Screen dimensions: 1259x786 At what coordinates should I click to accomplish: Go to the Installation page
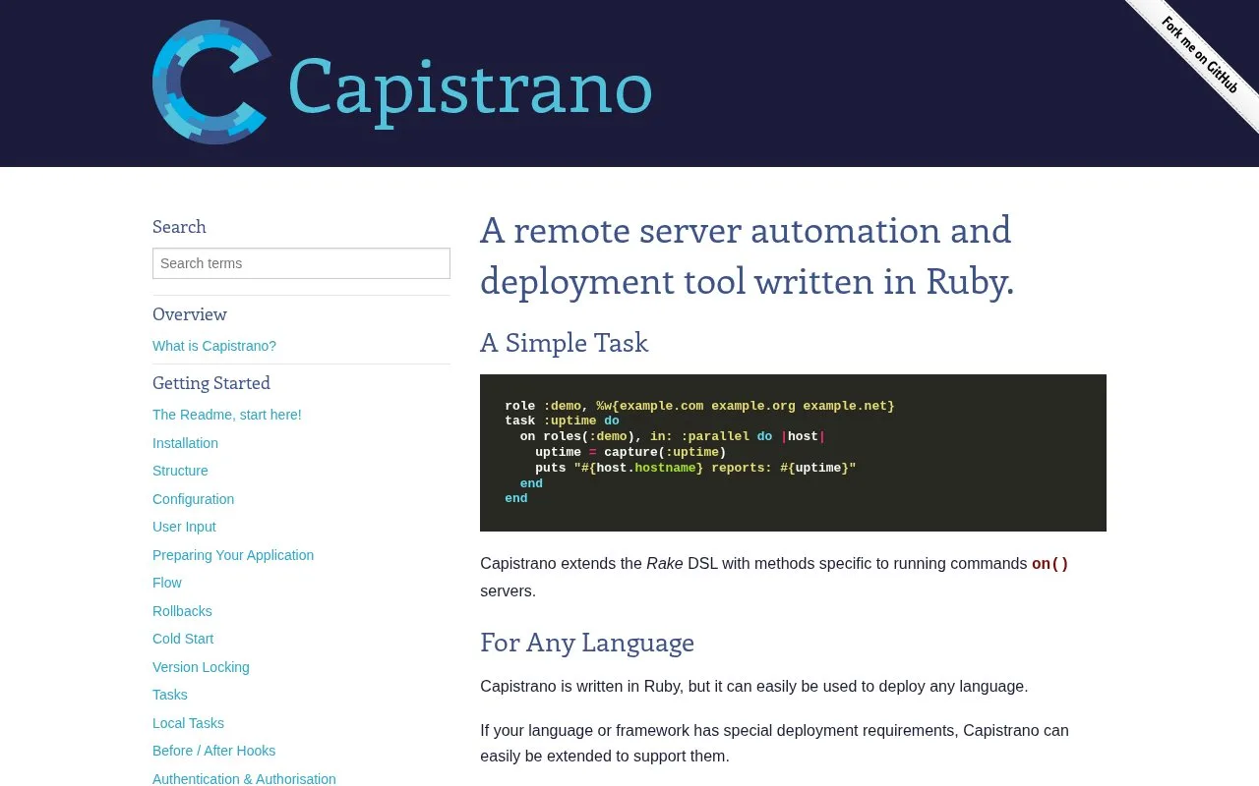pos(185,443)
